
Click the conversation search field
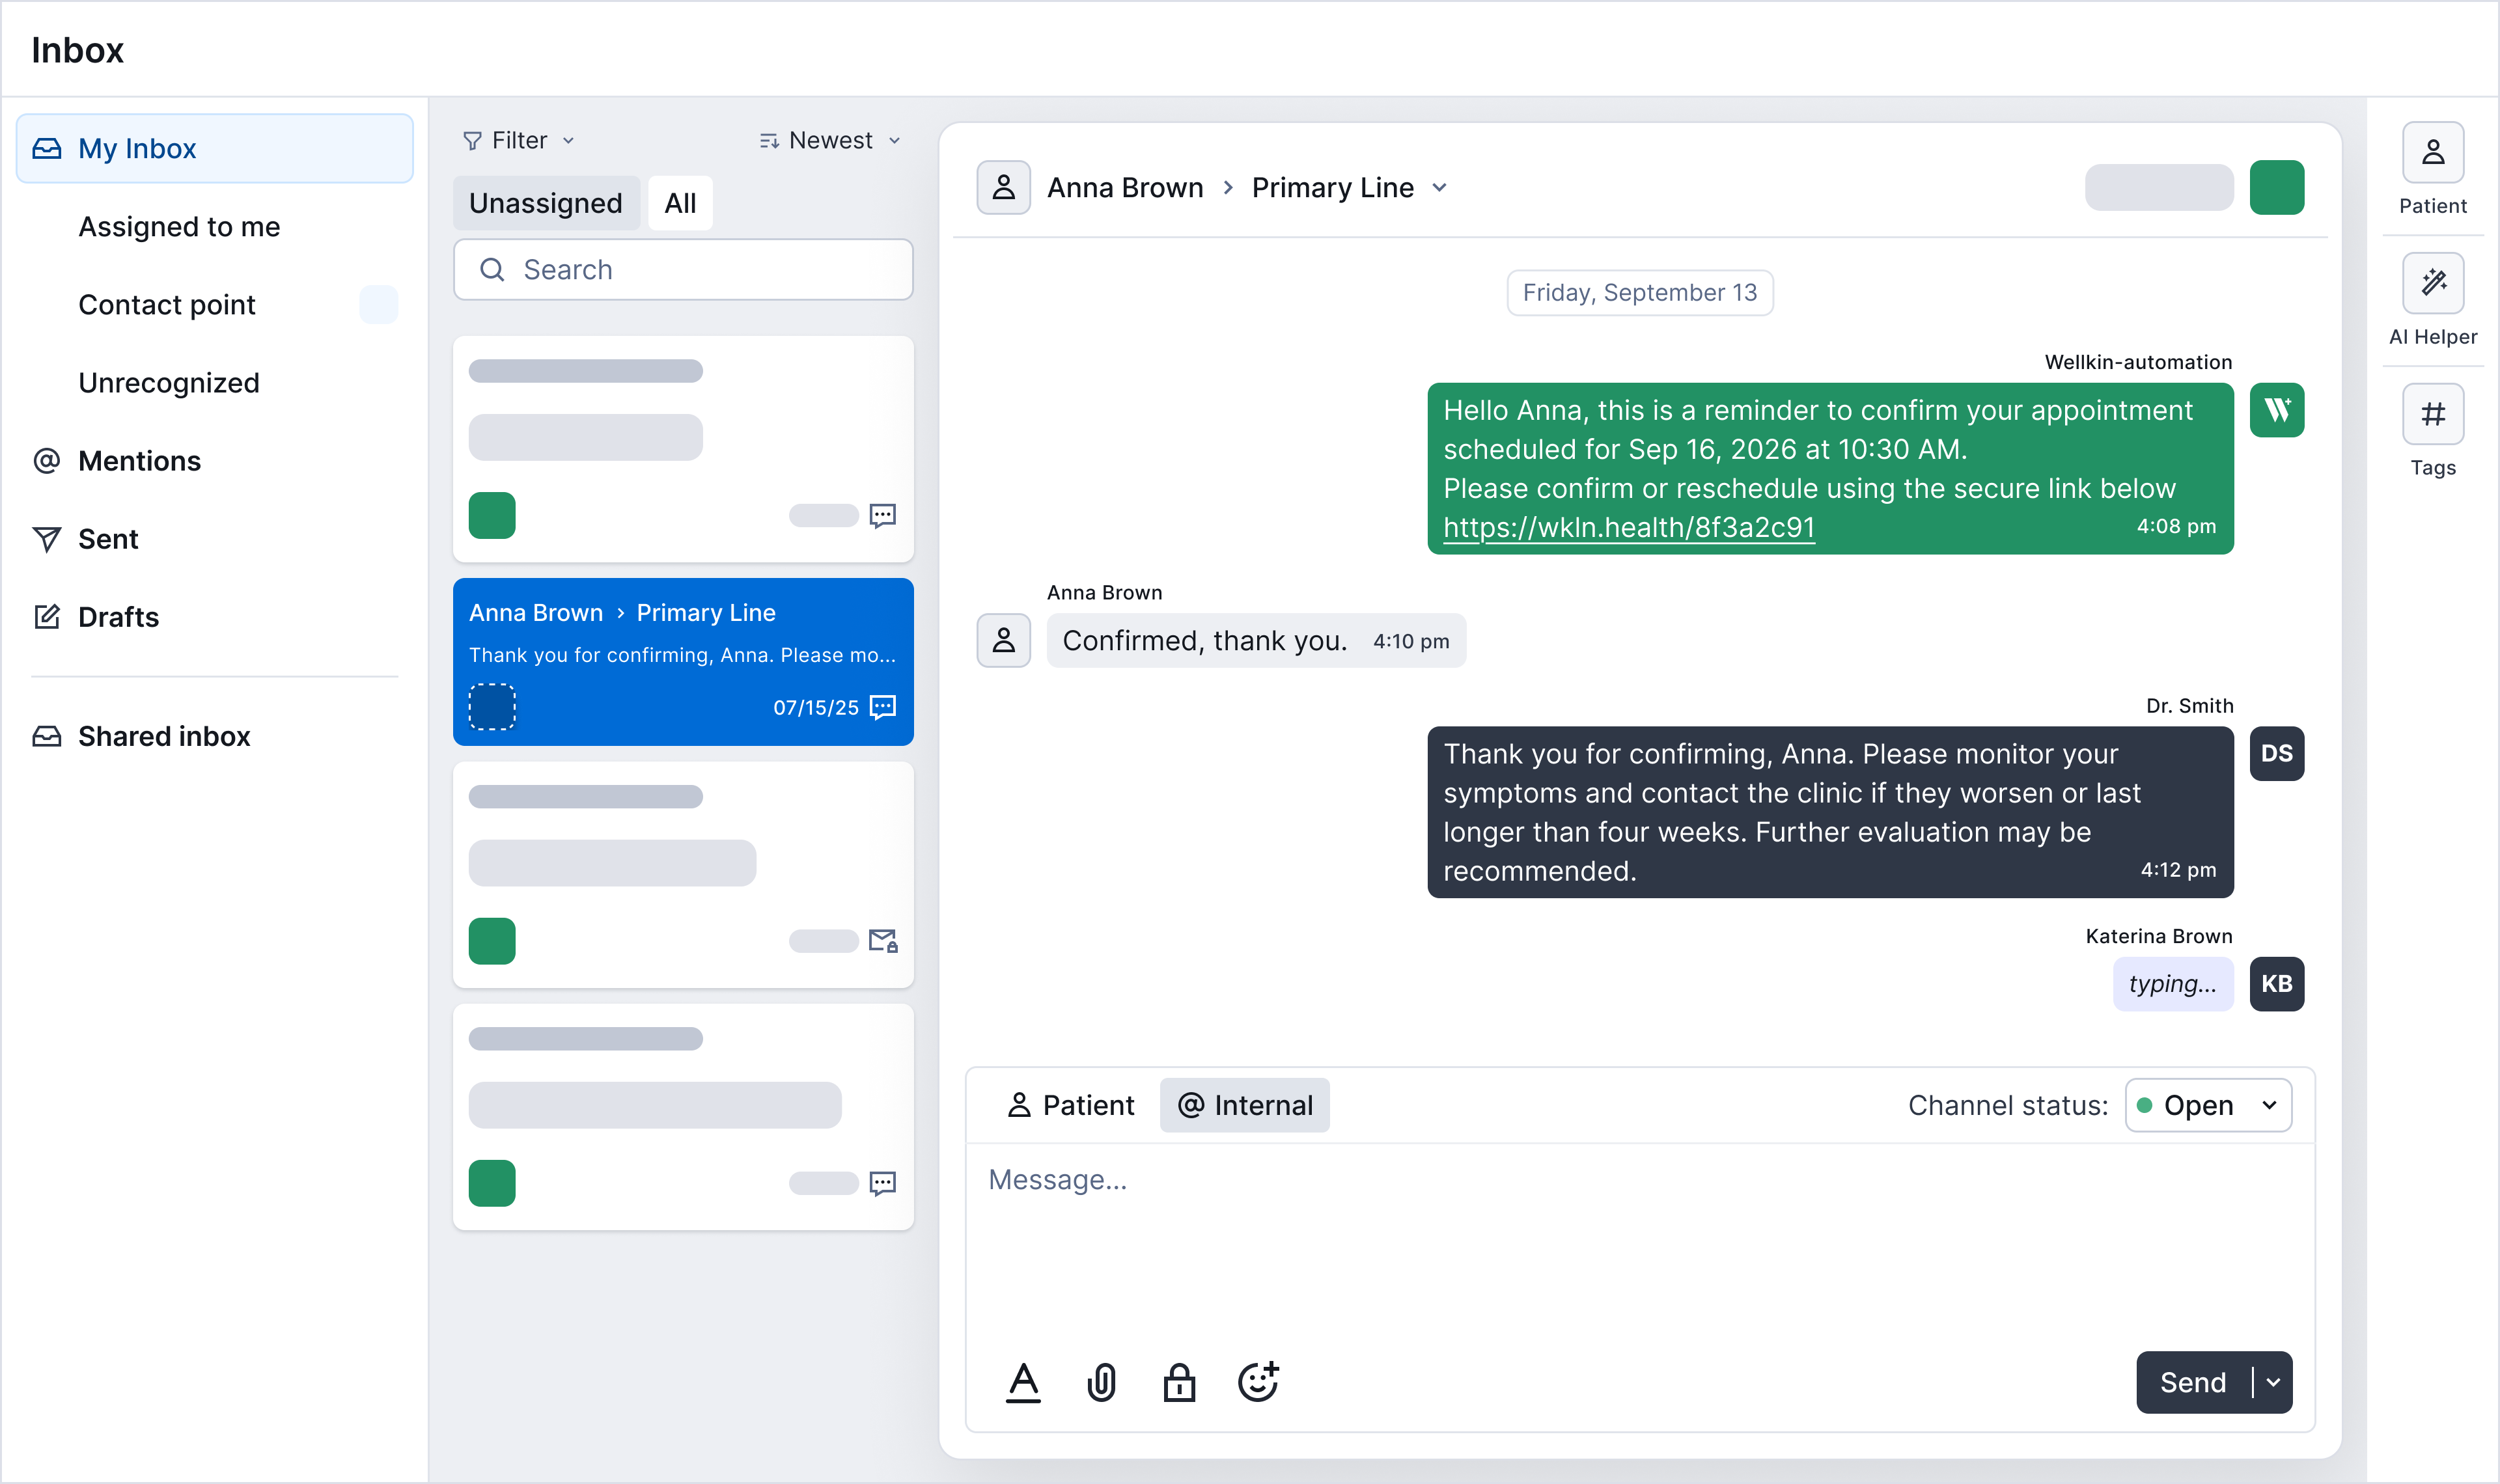pyautogui.click(x=683, y=269)
